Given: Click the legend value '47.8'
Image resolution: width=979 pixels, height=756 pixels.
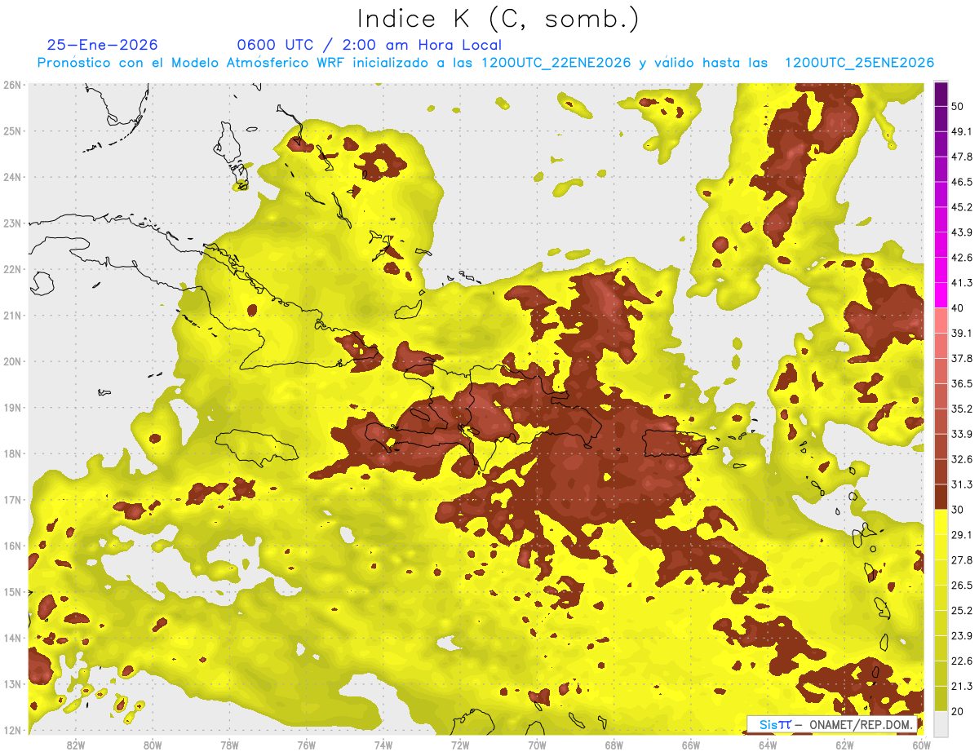Looking at the screenshot, I should pos(962,157).
